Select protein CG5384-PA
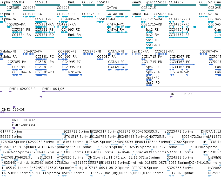Viewport: 221px width, 177px height. click(x=22, y=72)
